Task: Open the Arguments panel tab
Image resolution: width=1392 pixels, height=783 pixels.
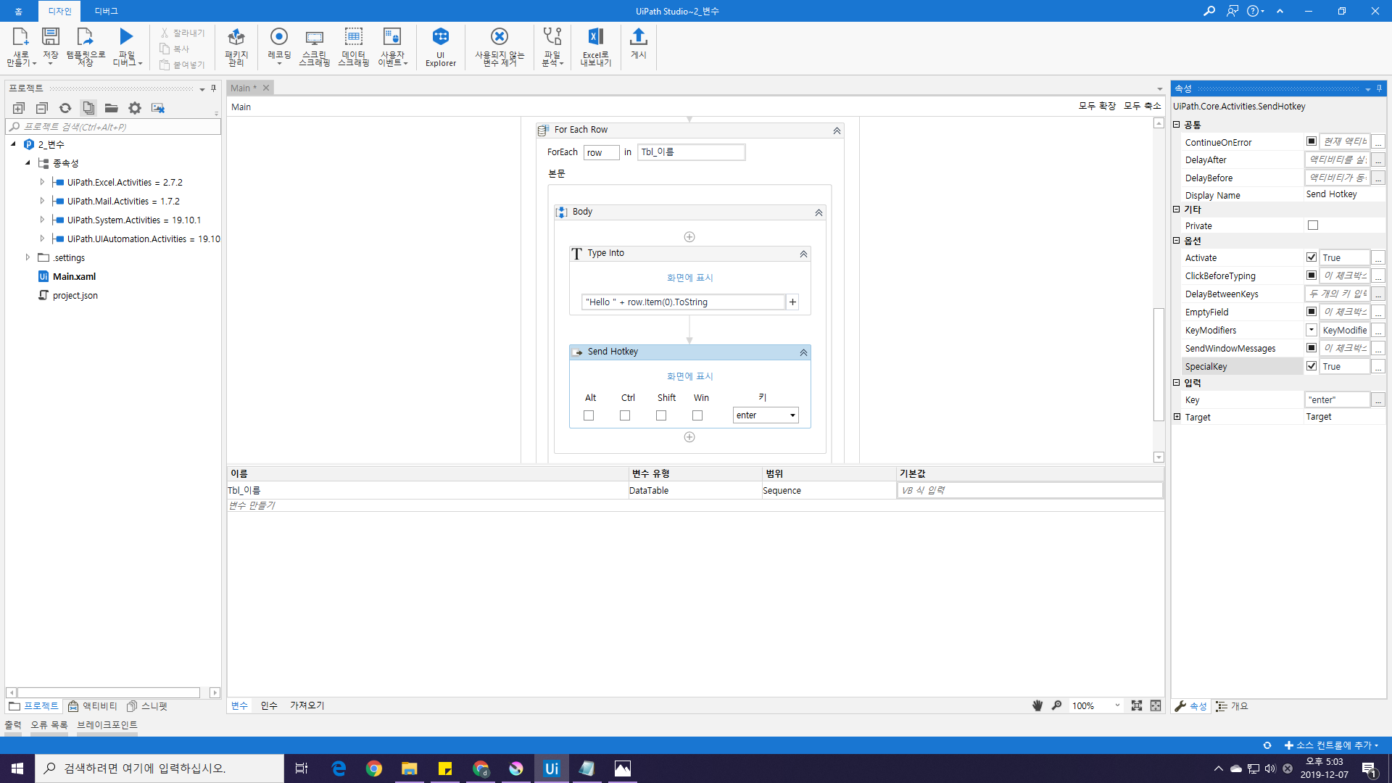Action: click(269, 705)
